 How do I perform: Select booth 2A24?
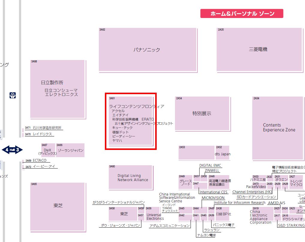pos(285,210)
